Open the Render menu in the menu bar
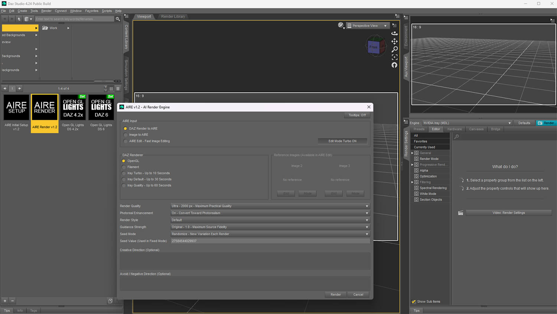557x314 pixels. (46, 11)
